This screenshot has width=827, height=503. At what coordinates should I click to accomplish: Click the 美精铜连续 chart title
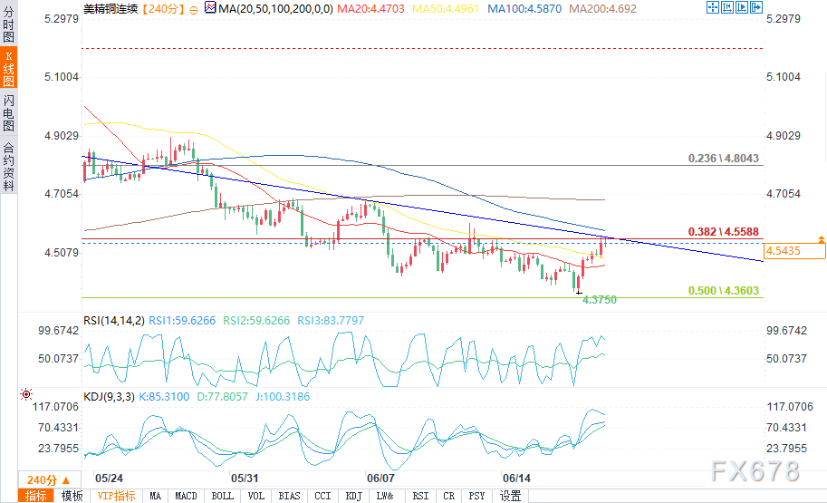click(111, 9)
